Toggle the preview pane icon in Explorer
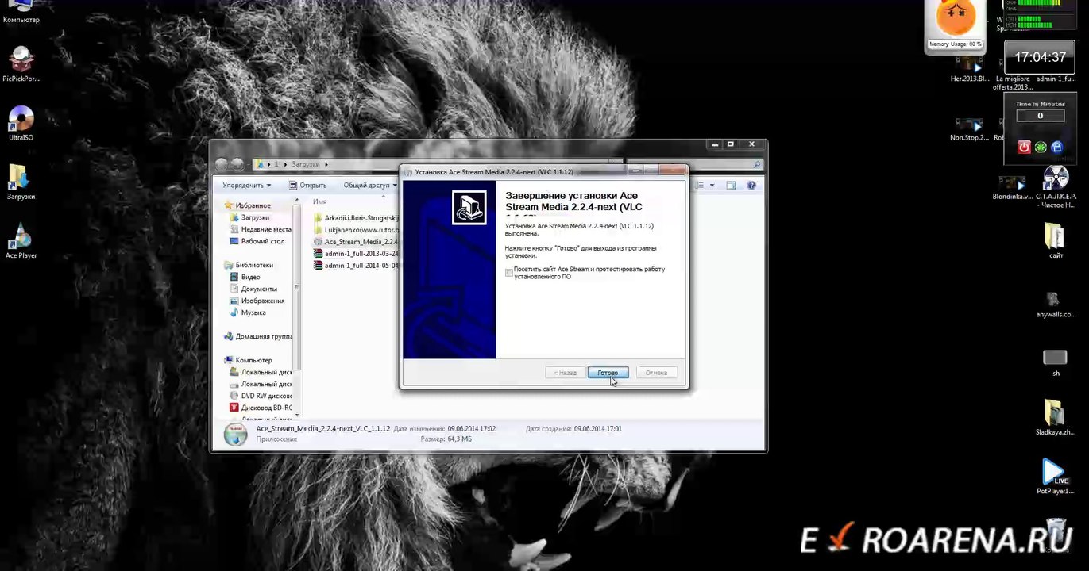The width and height of the screenshot is (1089, 571). [x=731, y=186]
